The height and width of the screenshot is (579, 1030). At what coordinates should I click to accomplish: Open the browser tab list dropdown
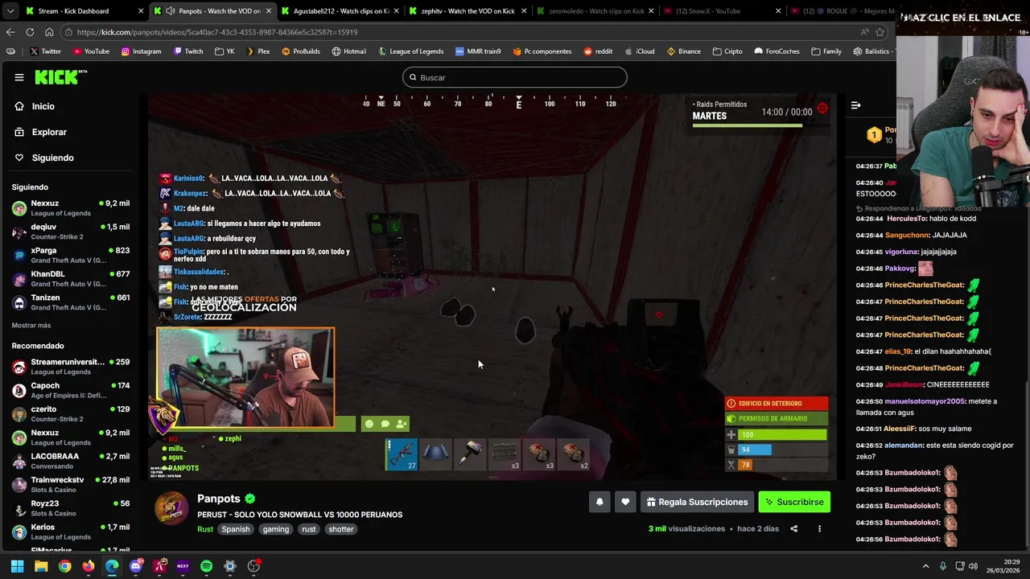click(x=10, y=11)
